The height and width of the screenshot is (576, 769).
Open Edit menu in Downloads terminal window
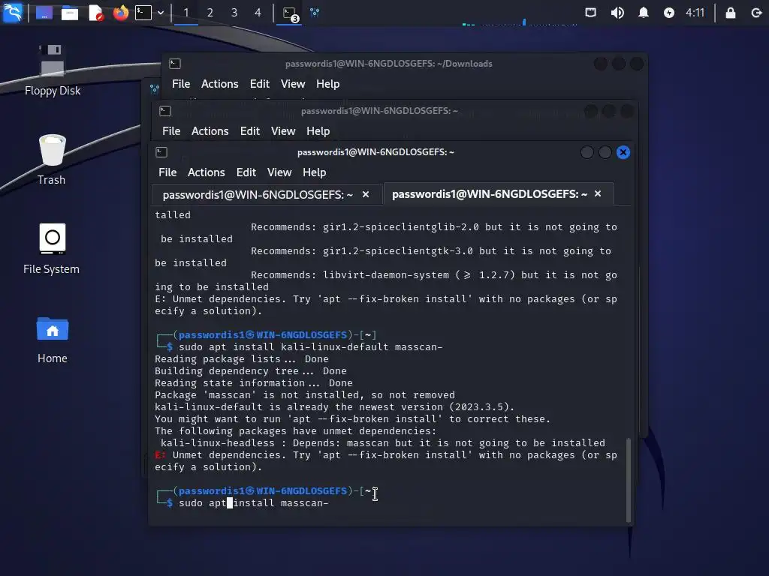pos(259,84)
